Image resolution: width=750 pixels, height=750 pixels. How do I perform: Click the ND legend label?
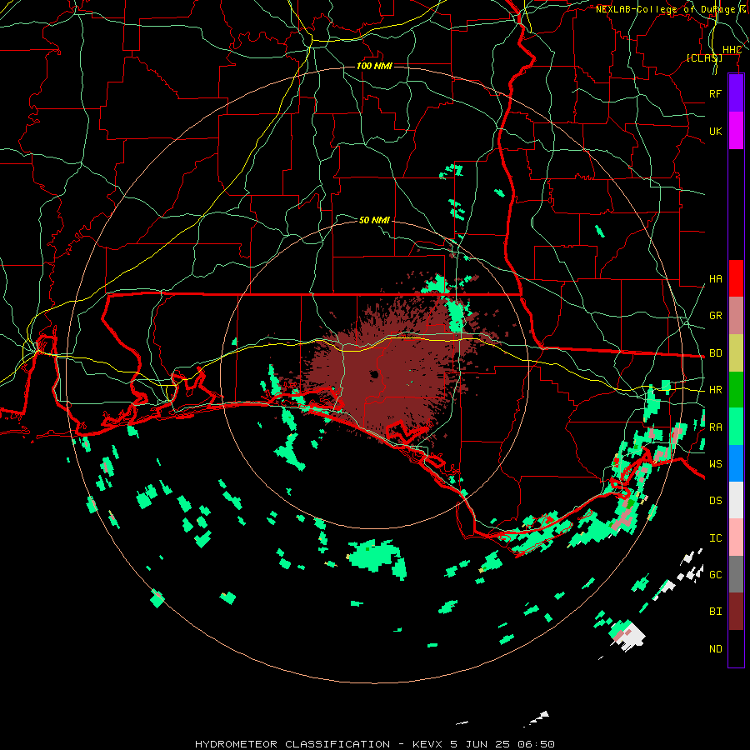[716, 649]
